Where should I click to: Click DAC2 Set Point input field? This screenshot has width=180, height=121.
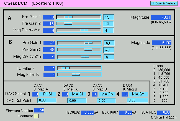(77, 101)
